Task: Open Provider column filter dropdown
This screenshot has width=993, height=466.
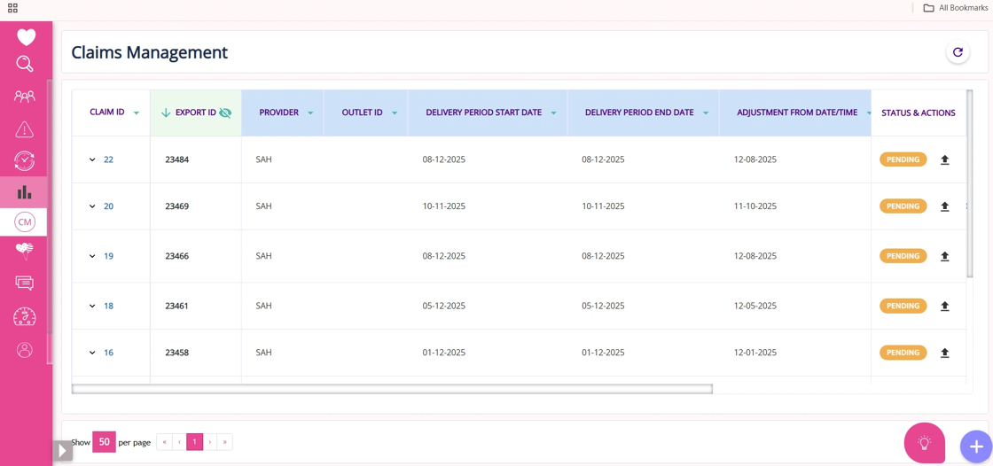Action: [310, 113]
